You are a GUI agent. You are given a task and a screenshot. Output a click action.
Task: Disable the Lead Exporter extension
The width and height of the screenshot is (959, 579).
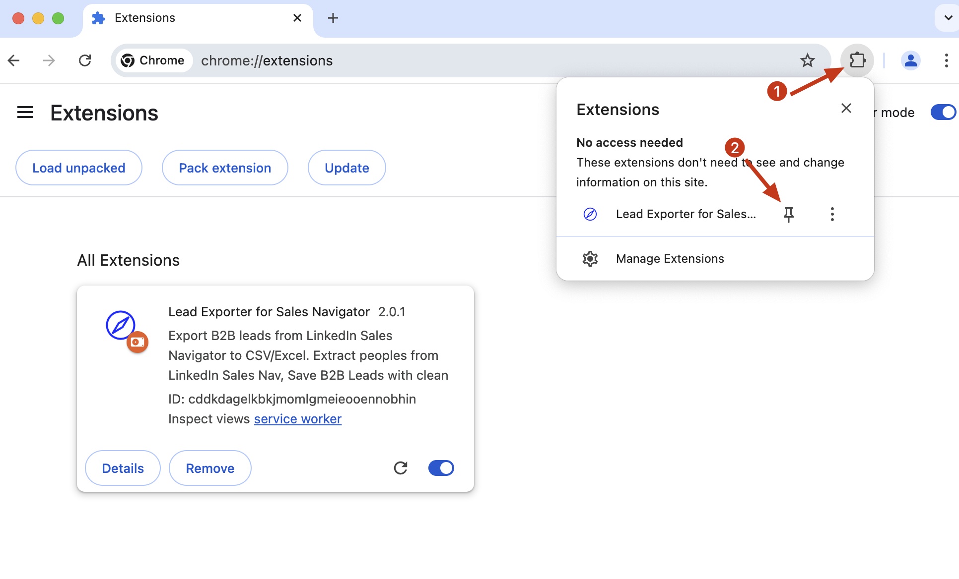440,467
